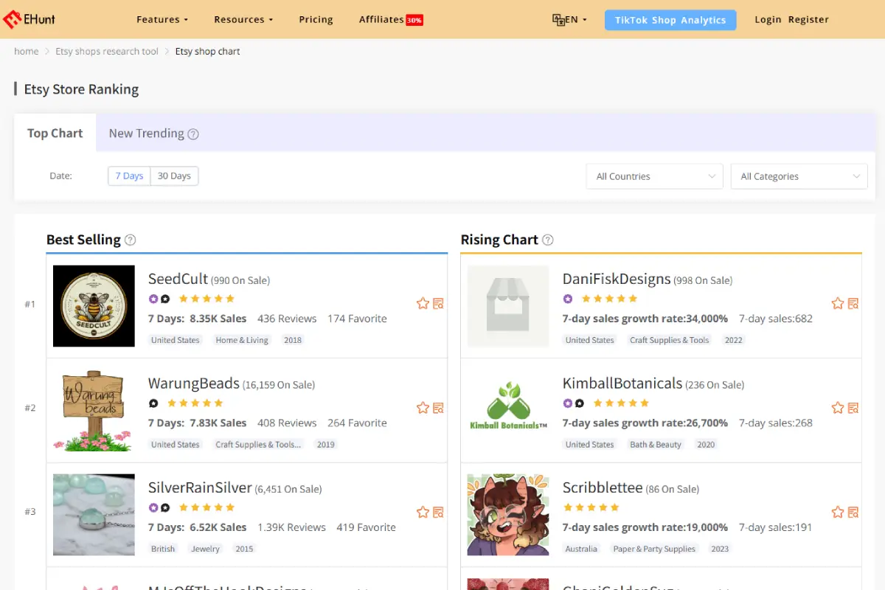
Task: Switch date range to 30 Days
Action: [174, 176]
